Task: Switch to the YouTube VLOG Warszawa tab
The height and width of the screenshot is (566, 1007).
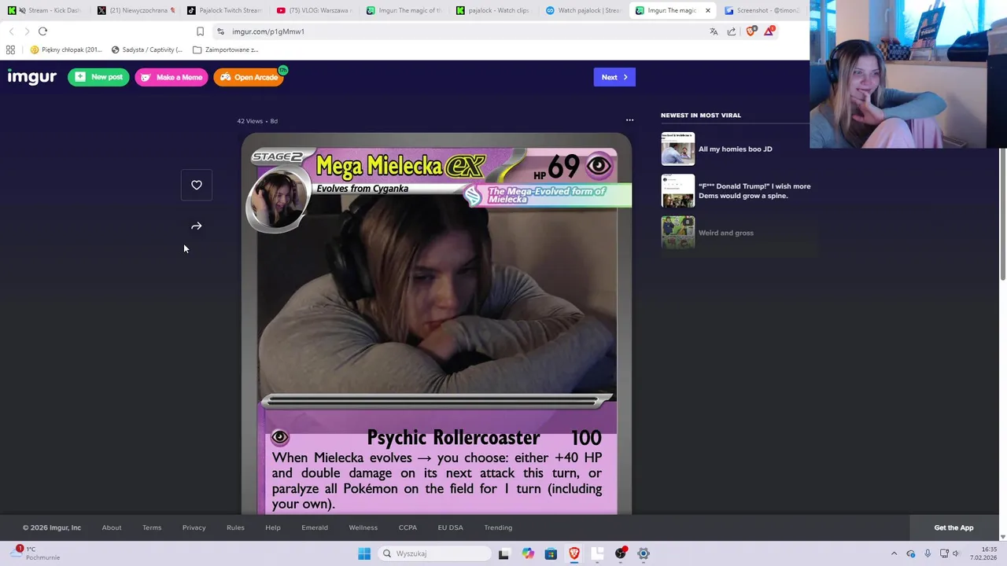Action: click(315, 10)
